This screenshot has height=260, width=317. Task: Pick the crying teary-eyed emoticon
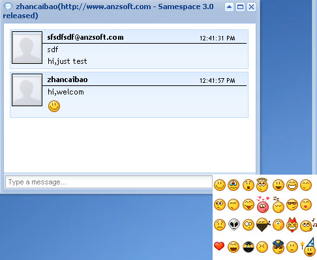tap(234, 185)
